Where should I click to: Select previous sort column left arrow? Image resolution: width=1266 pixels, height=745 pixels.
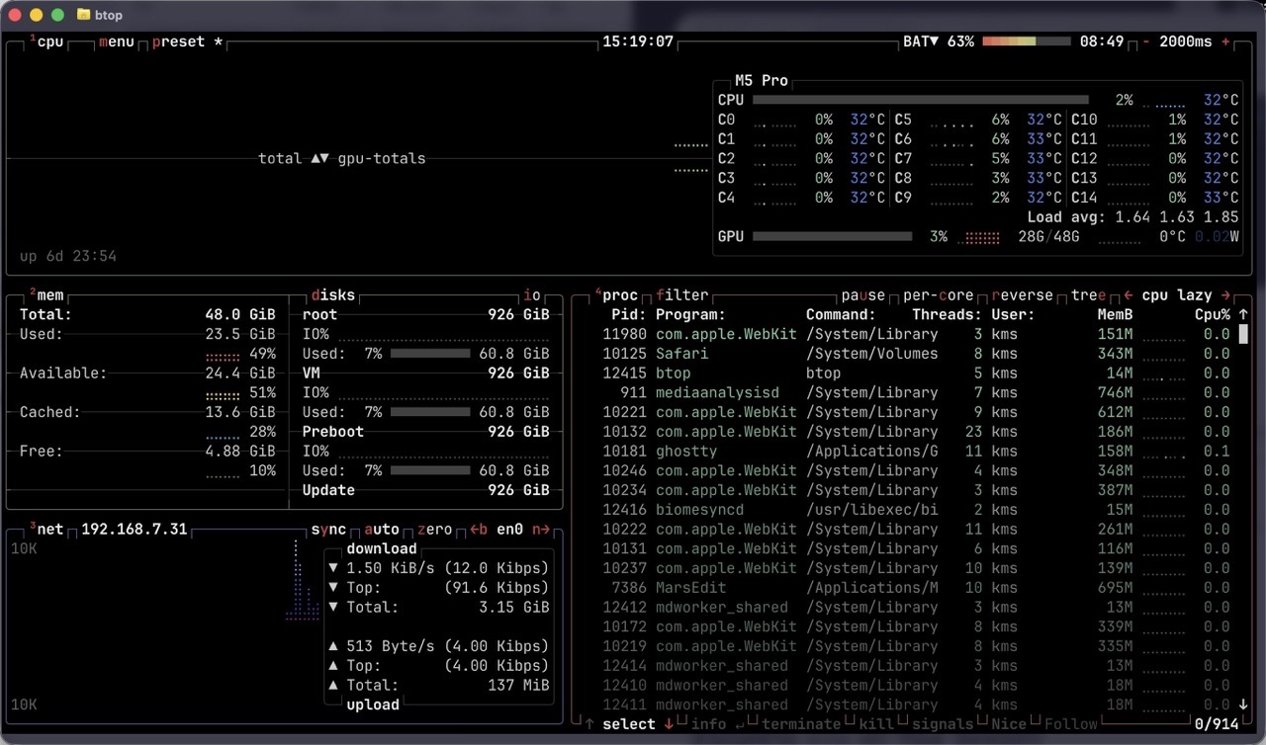coord(1129,295)
